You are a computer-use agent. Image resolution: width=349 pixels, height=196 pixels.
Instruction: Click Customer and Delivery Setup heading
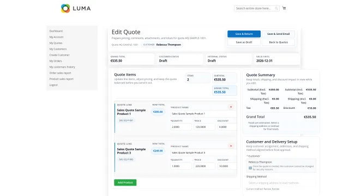pyautogui.click(x=272, y=142)
